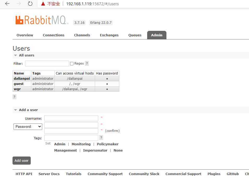Viewport: 249px width, 179px height.
Task: Set tag to Admin
Action: point(60,144)
